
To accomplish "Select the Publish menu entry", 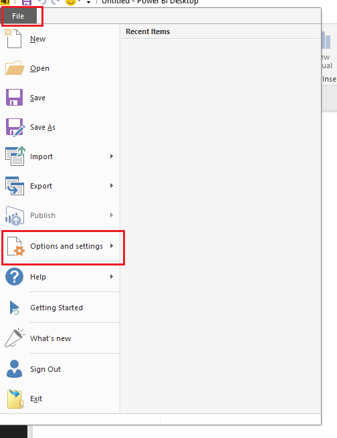I will pyautogui.click(x=60, y=215).
